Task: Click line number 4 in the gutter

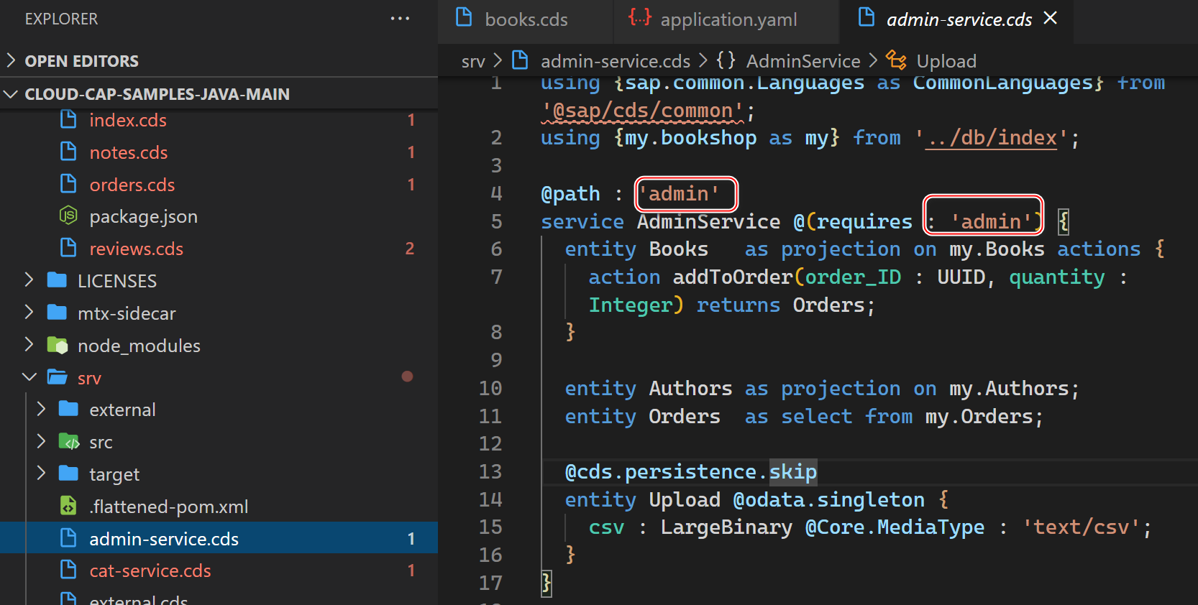Action: point(496,193)
